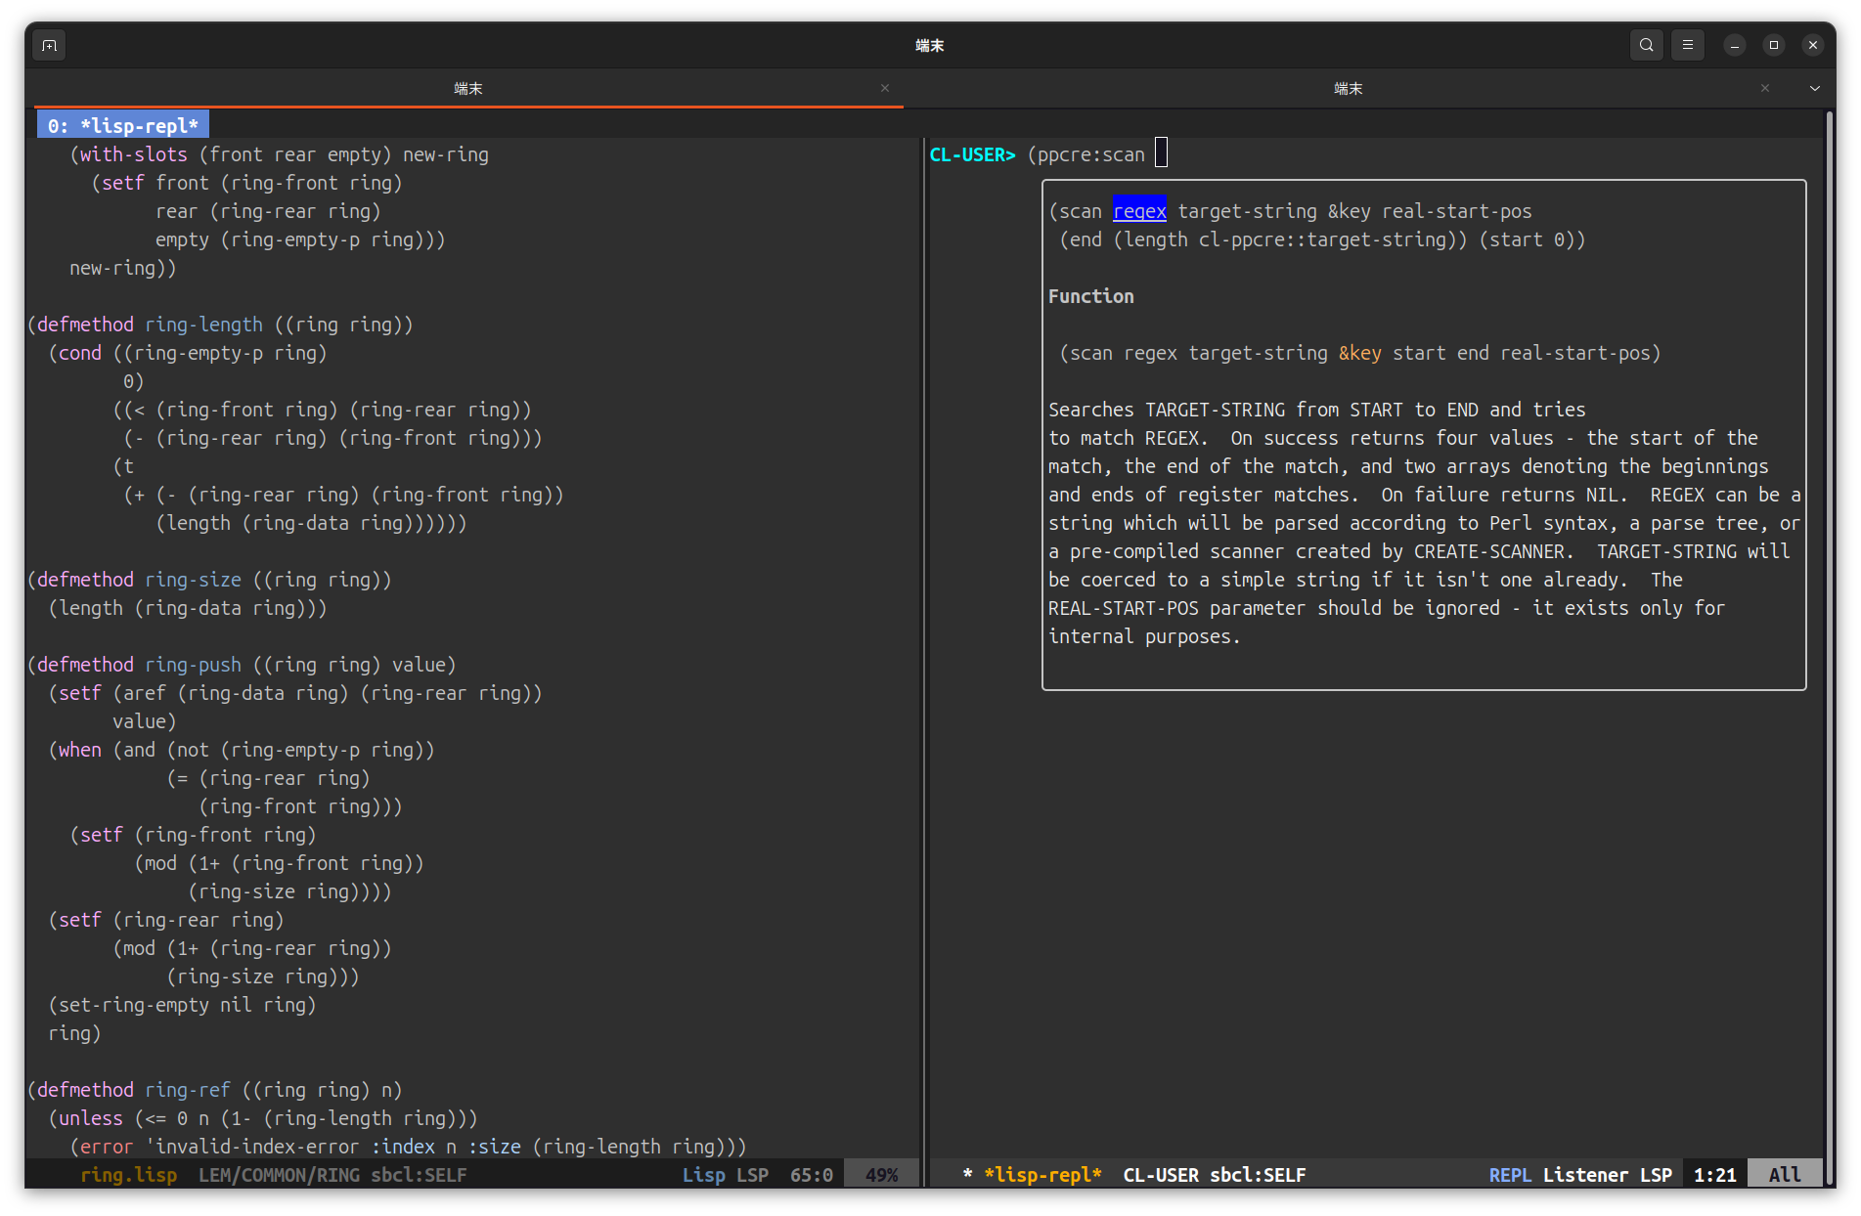Screen dimensions: 1861x1216
Task: Click the with-slots form in the code
Action: pos(279,154)
